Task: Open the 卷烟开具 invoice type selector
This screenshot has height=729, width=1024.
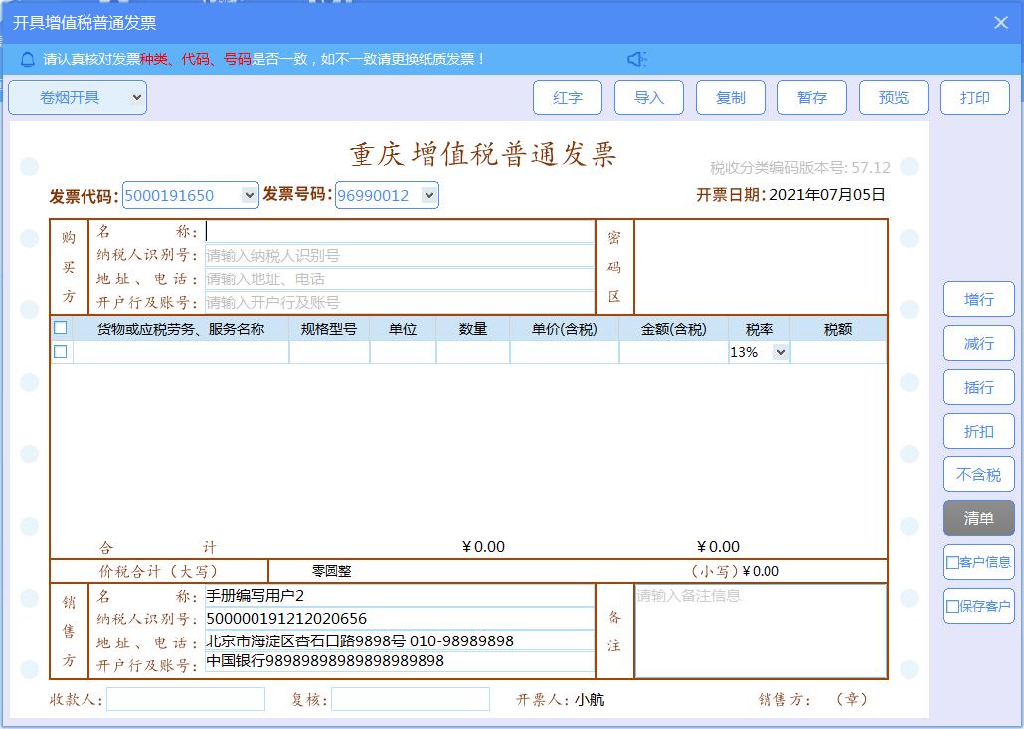Action: click(x=77, y=97)
